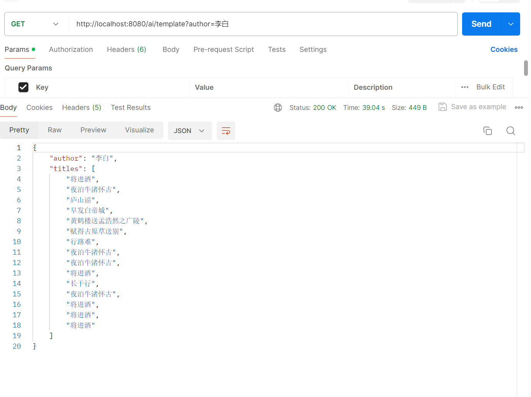Click the main vertical scrollbar thumb
The image size is (531, 397).
tap(526, 68)
